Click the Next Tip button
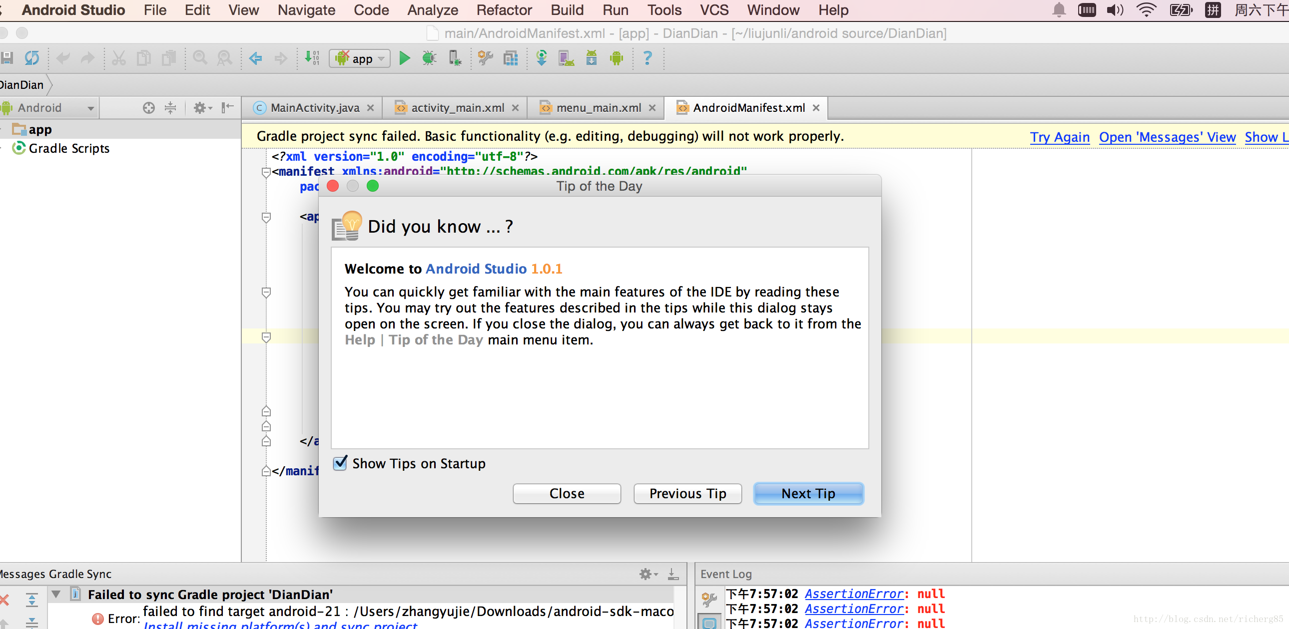Viewport: 1289px width, 629px height. click(x=808, y=494)
